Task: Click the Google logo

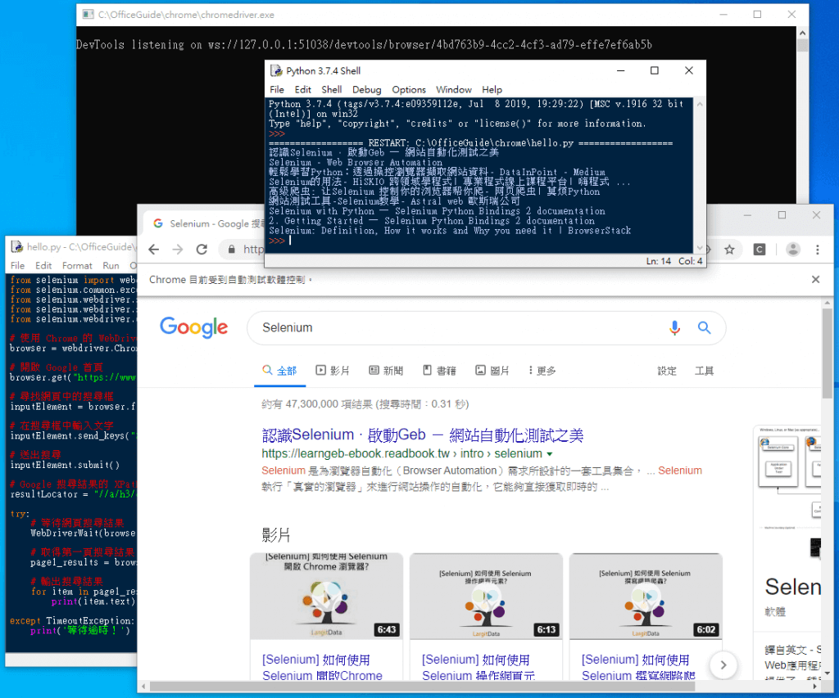Action: click(193, 327)
